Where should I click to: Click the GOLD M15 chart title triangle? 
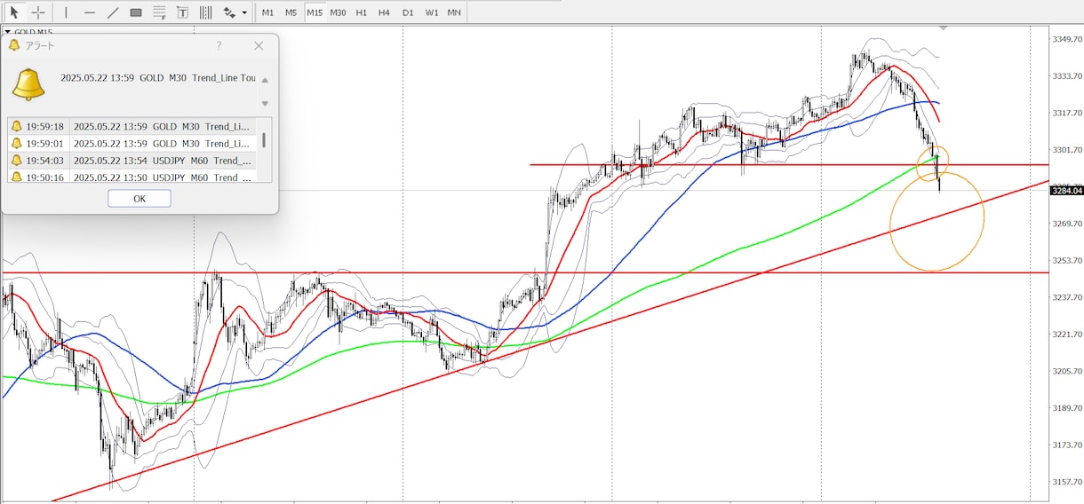coord(8,32)
